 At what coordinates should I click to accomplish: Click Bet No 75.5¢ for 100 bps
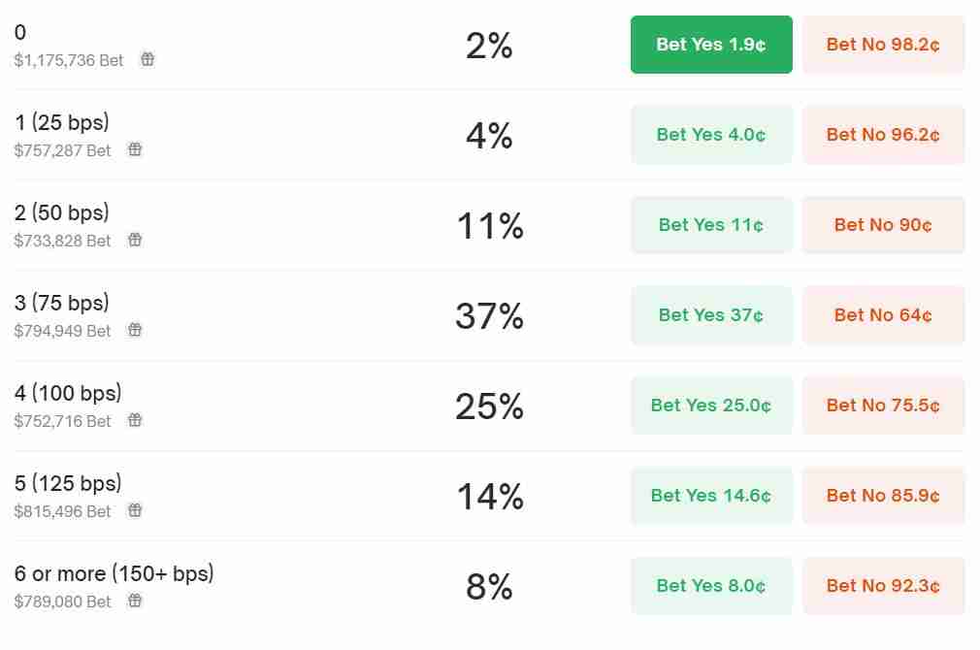[883, 406]
